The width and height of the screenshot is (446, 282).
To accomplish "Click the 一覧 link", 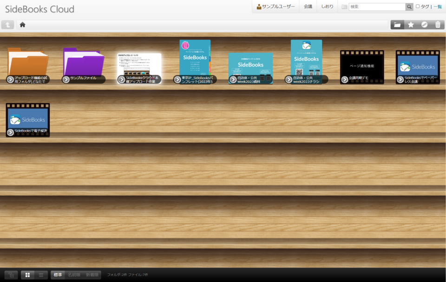I will 438,7.
